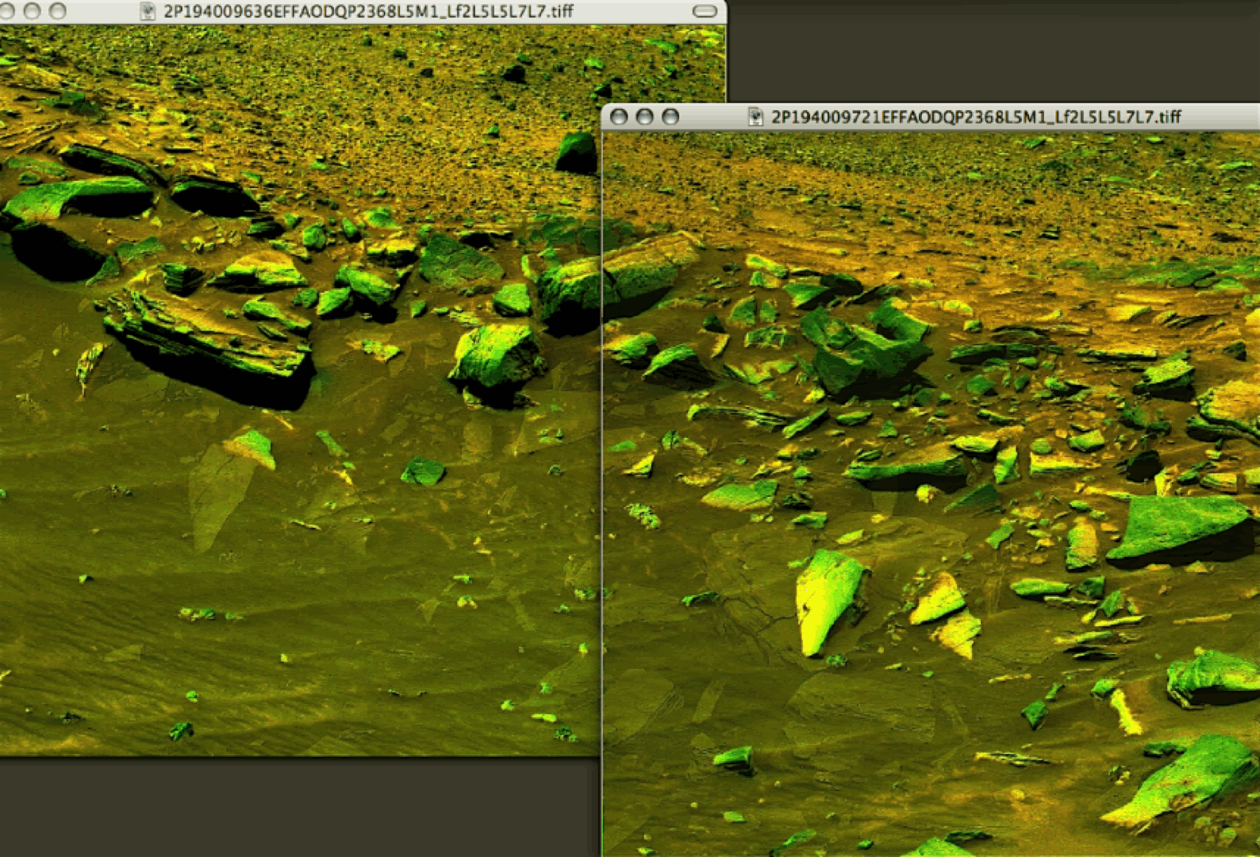Viewport: 1260px width, 857px height.
Task: Zoom the 2P194009721 image window
Action: [670, 117]
